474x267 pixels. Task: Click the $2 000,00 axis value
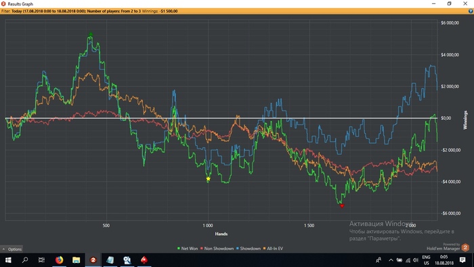coord(450,87)
